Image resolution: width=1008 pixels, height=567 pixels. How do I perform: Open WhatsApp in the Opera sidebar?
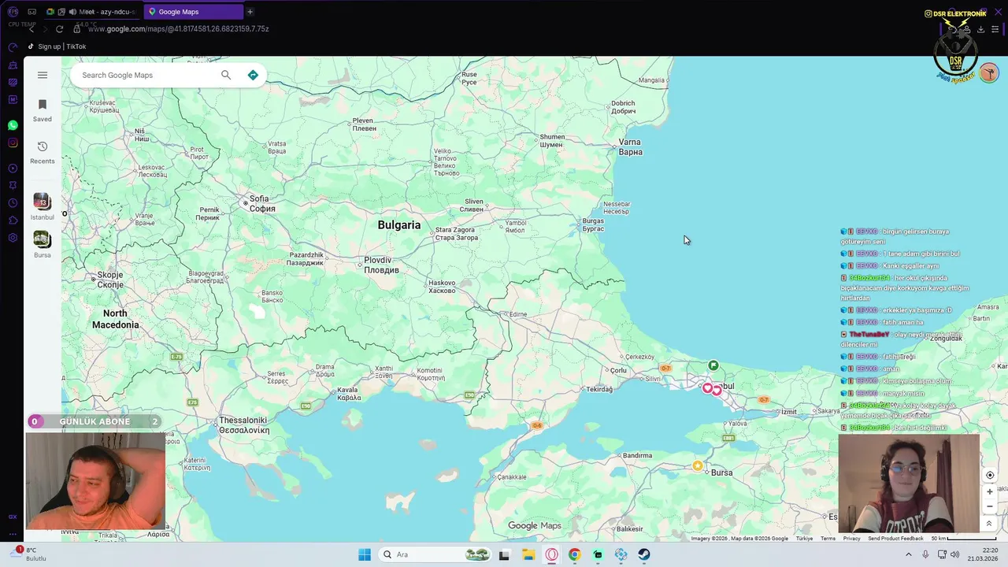coord(13,125)
